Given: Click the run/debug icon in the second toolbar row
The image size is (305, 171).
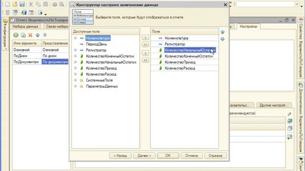Looking at the screenshot, I should pyautogui.click(x=40, y=13).
